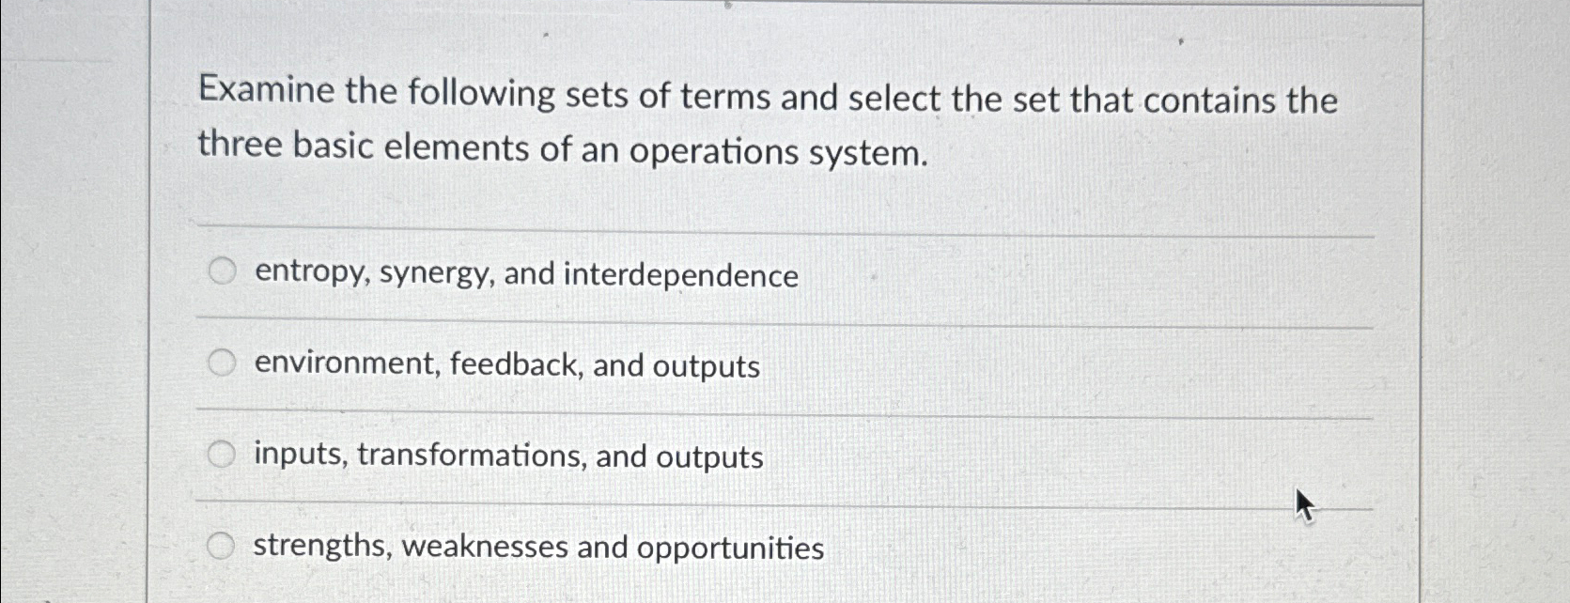The width and height of the screenshot is (1570, 603).
Task: Click the answer text environment, feedback, and outputs
Action: (x=507, y=366)
